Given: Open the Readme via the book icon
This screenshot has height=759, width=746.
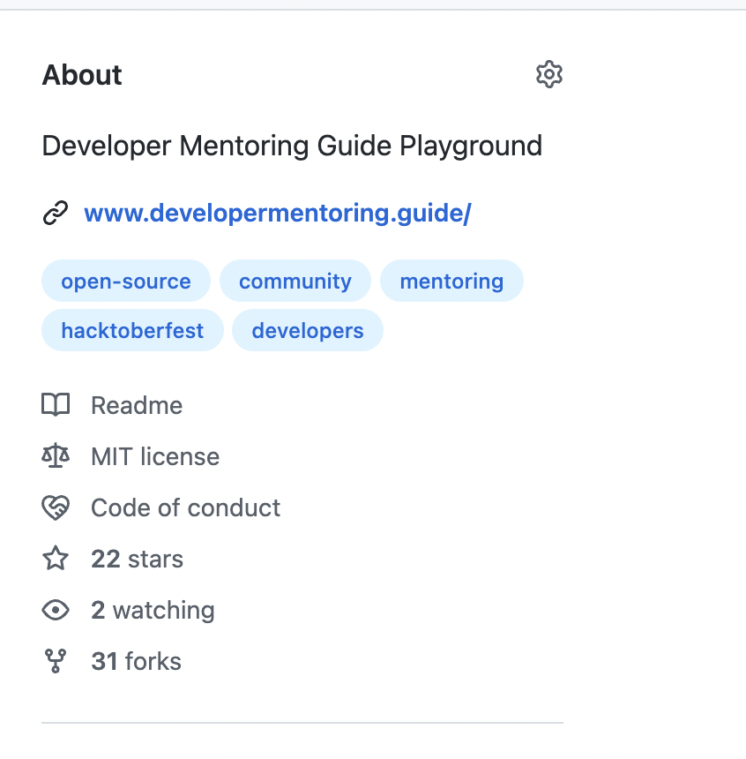Looking at the screenshot, I should [55, 405].
